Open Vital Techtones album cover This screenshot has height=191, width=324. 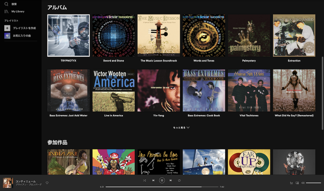point(249,90)
